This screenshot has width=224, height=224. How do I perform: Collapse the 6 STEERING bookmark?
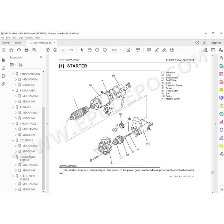tap(13, 140)
